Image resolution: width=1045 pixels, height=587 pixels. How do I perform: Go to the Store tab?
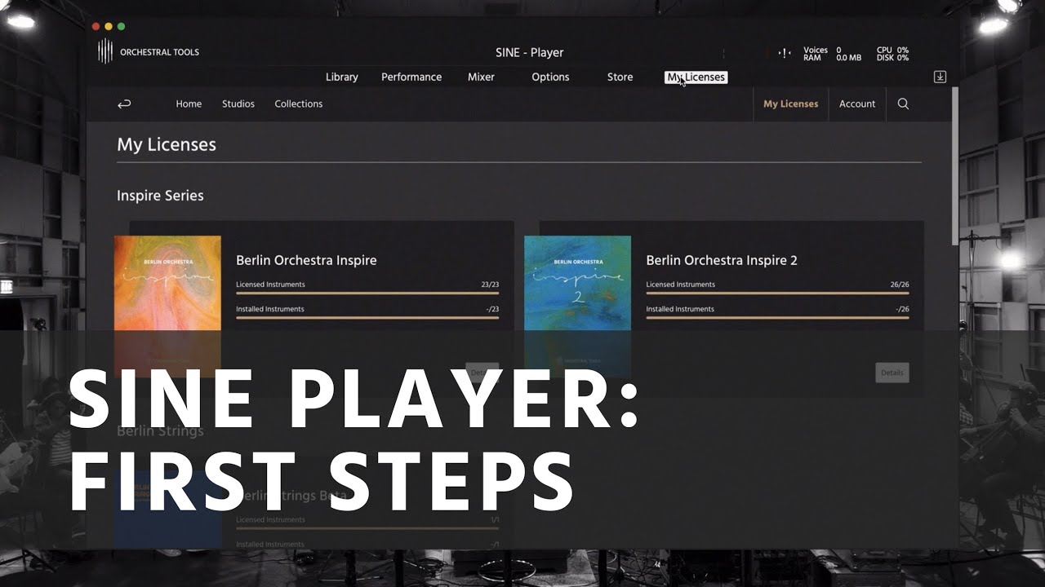(620, 77)
